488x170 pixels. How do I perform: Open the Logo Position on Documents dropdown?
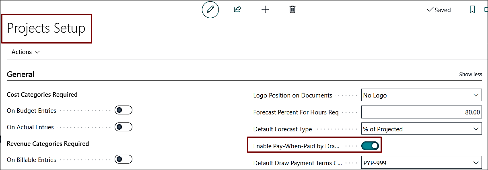pos(421,95)
